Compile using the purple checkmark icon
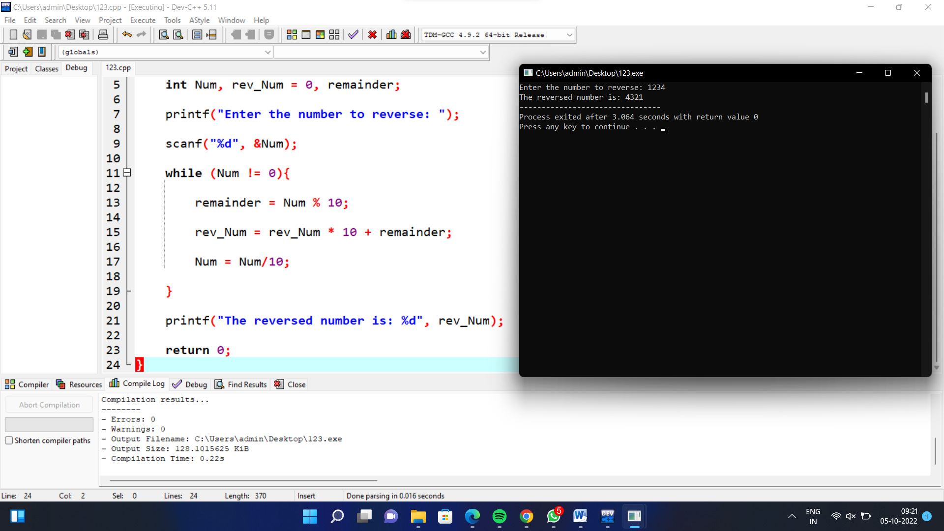This screenshot has width=944, height=531. pyautogui.click(x=353, y=34)
